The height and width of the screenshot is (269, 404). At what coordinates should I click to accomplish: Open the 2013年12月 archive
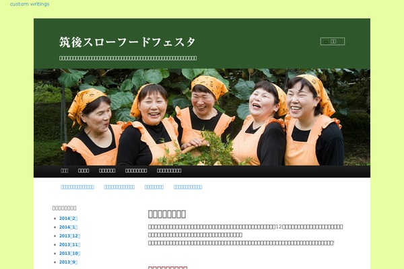click(69, 236)
